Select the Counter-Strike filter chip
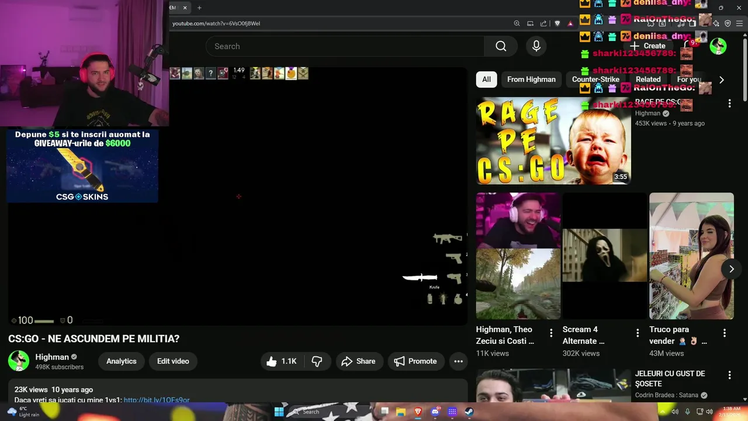Viewport: 748px width, 421px height. click(x=595, y=80)
